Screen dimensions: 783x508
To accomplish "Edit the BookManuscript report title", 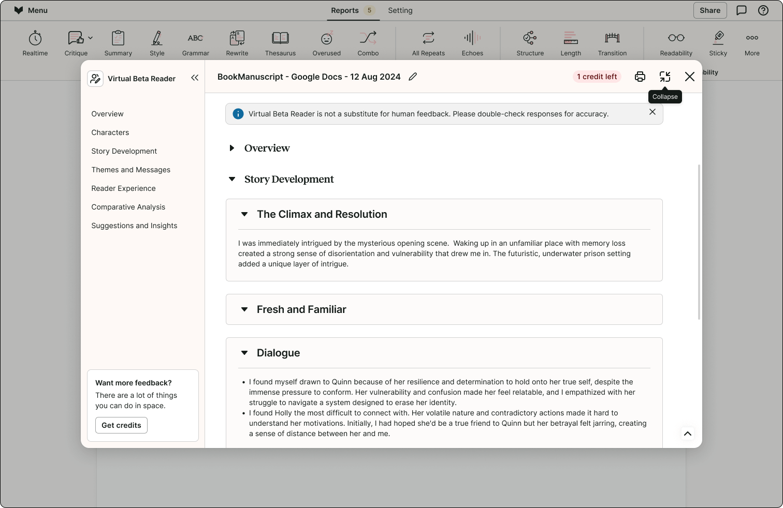I will (413, 76).
